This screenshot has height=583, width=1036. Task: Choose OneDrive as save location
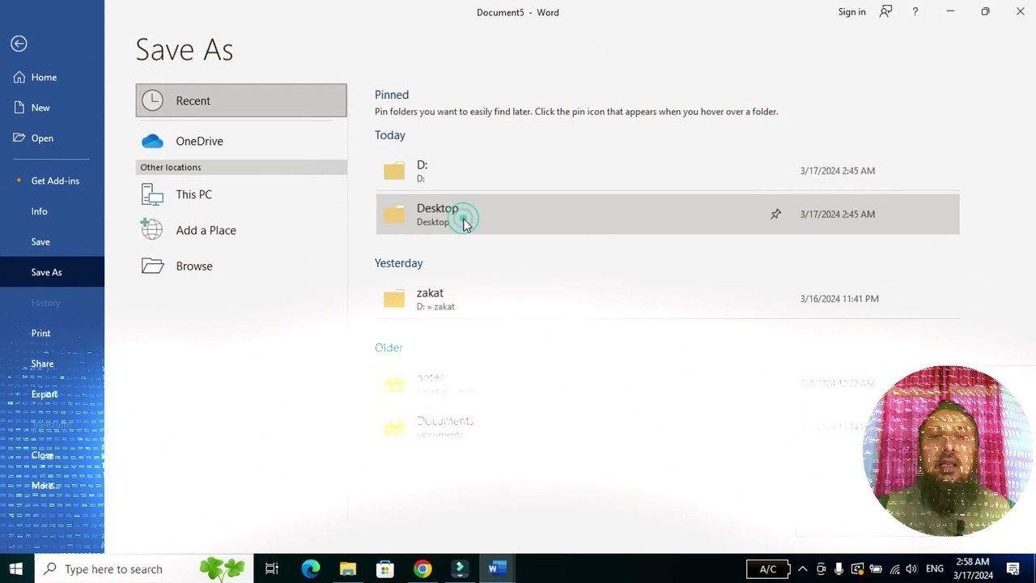click(241, 141)
